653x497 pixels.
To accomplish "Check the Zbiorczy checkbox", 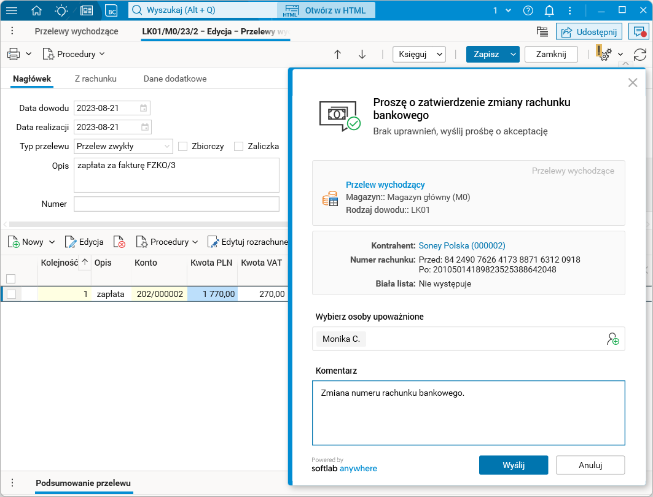I will coord(183,147).
